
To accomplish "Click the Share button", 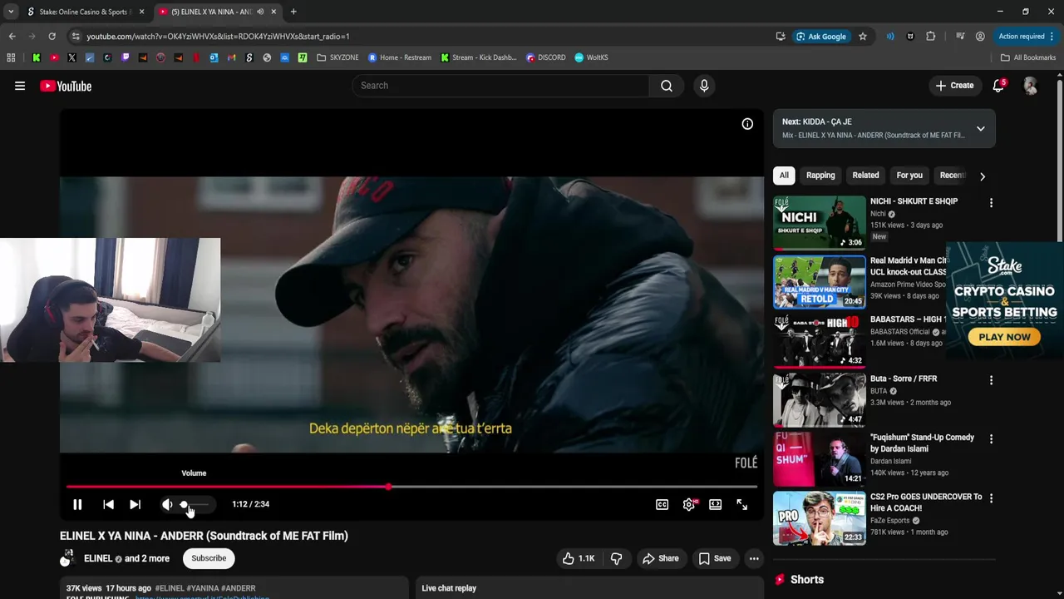I will point(661,558).
